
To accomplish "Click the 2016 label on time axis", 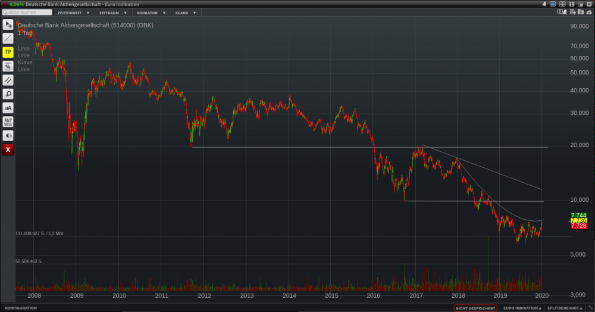I will (x=374, y=296).
